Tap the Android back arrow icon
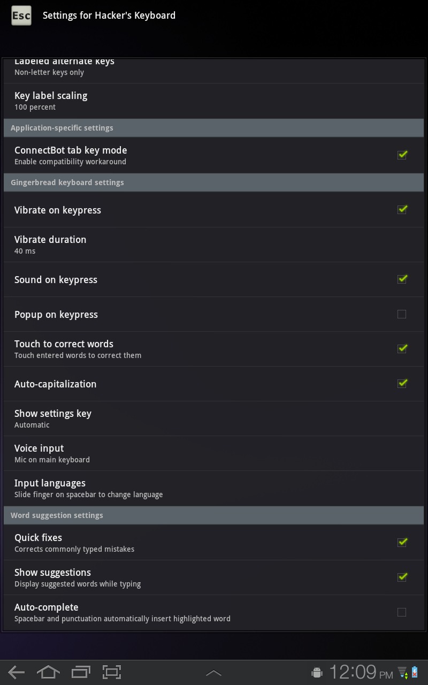Viewport: 428px width, 685px height. tap(16, 673)
